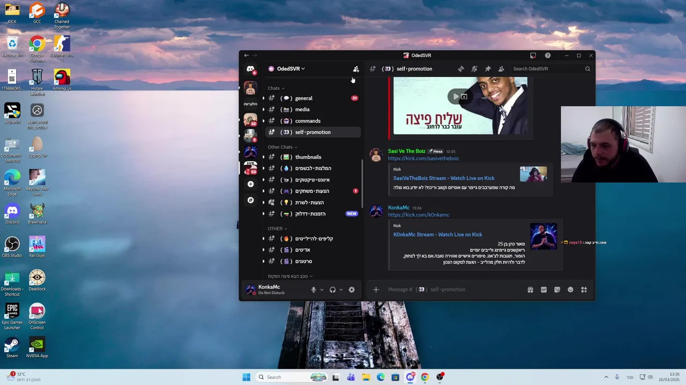Viewport: 686px width, 385px height.
Task: Open output device options arrow beside headphones
Action: click(x=341, y=290)
